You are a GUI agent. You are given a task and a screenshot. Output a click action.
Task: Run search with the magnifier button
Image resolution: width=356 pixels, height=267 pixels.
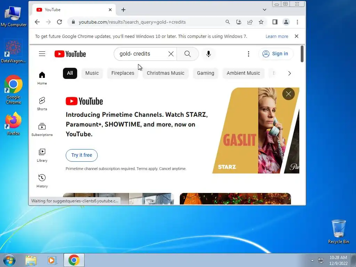click(x=187, y=54)
